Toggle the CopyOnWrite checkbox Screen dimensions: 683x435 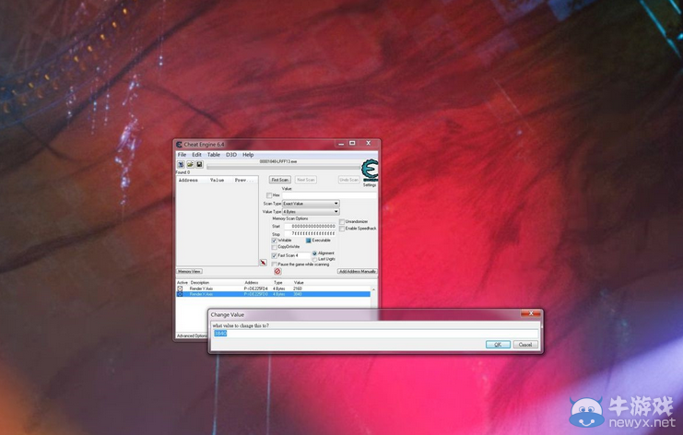coord(275,247)
